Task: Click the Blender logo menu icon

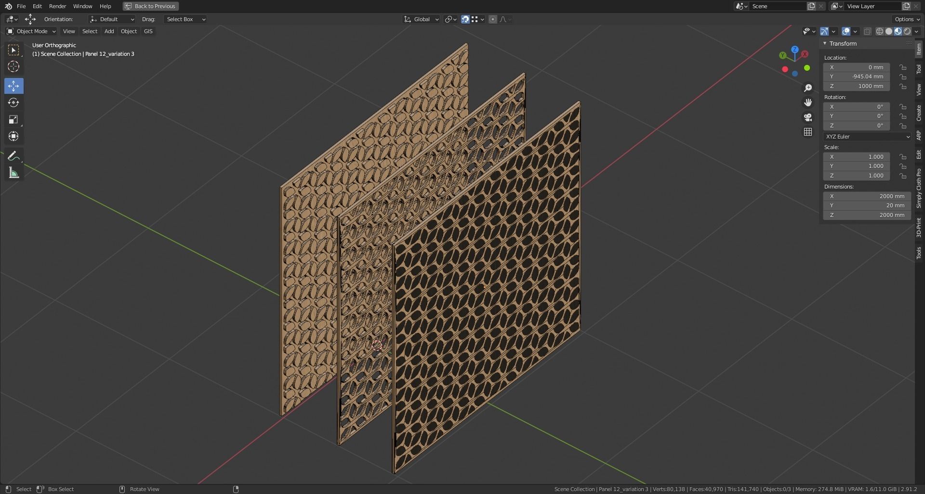Action: coord(8,6)
